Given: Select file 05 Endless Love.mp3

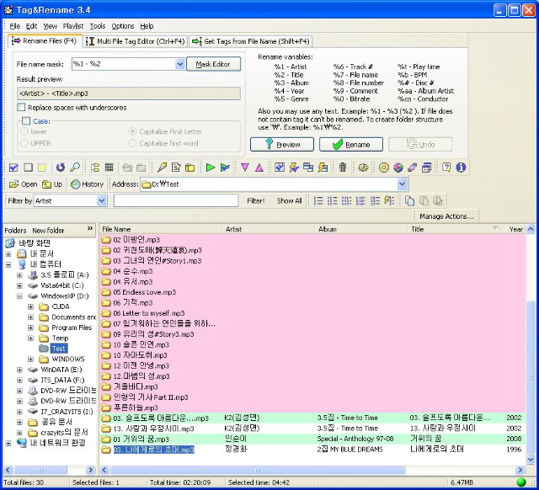Looking at the screenshot, I should [144, 292].
